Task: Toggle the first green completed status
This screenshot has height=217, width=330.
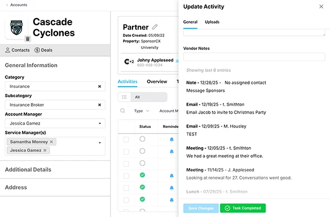Action: click(x=142, y=175)
